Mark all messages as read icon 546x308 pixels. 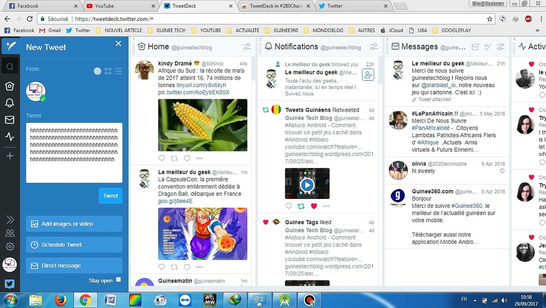click(x=488, y=47)
